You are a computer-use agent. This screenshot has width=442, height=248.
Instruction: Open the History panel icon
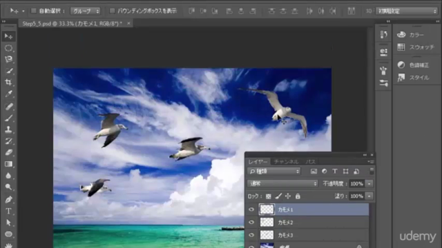point(384,34)
